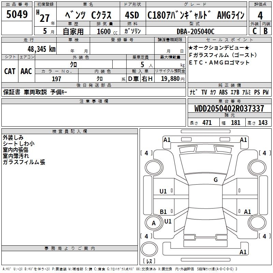Select inspector note 室内薄汚れ
This screenshot has height=273, width=273.
16,156
